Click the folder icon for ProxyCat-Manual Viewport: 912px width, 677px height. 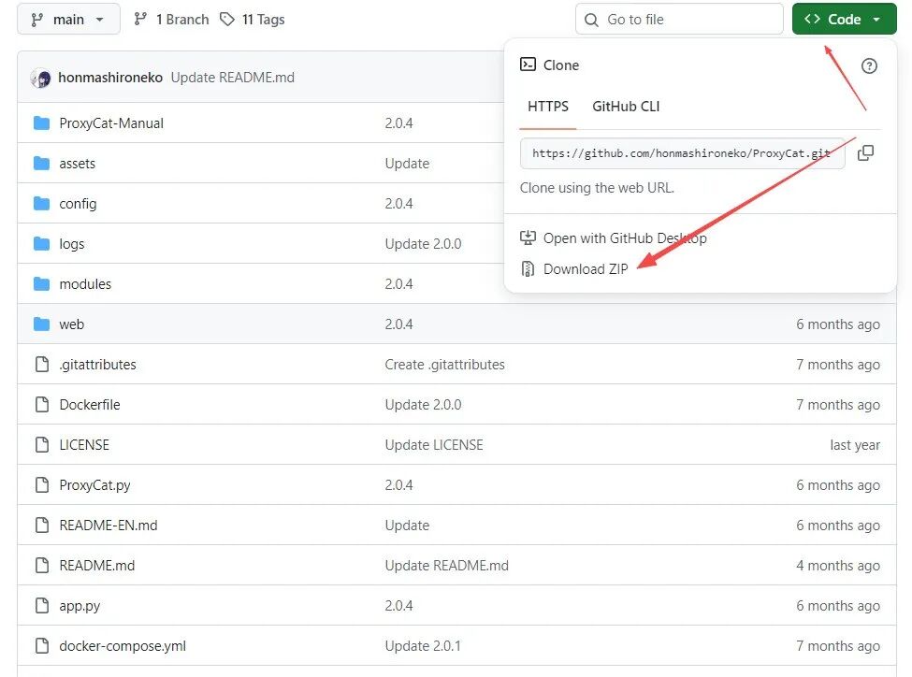coord(41,122)
